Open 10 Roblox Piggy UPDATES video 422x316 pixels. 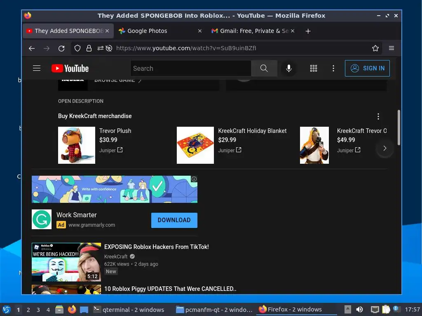point(170,289)
